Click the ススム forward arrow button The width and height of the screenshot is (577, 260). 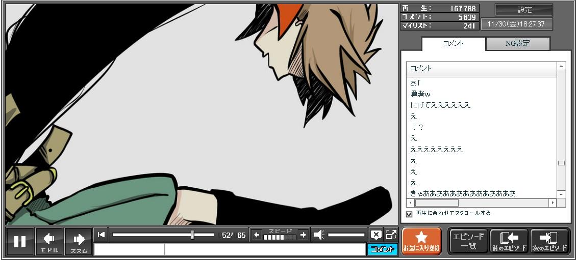(79, 241)
